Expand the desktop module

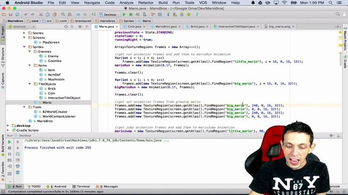click(8, 126)
